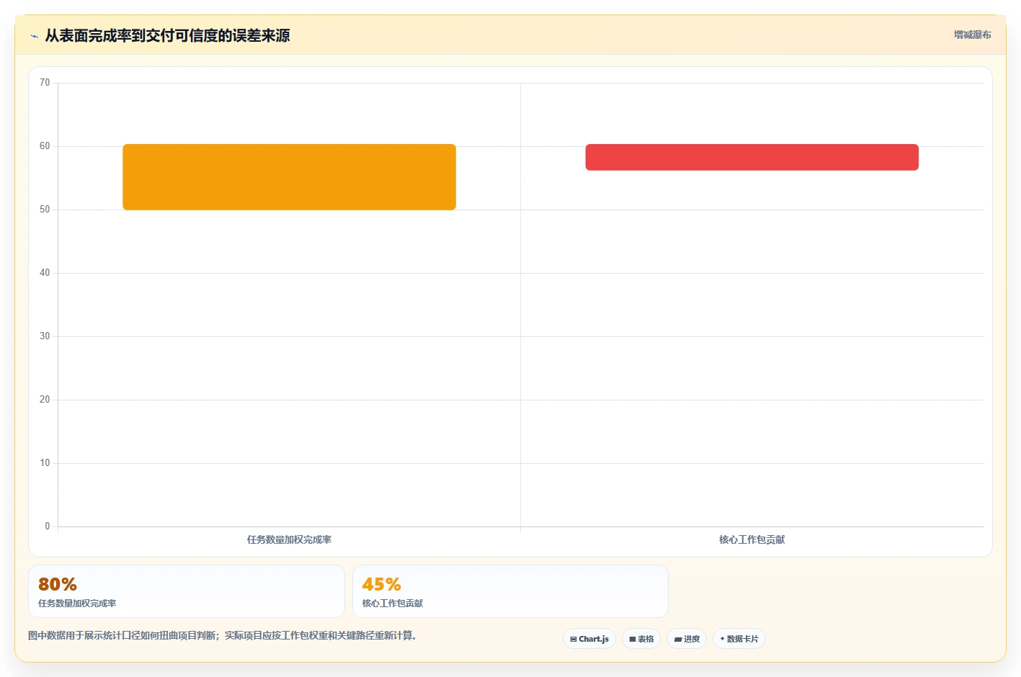Open the 45% 核心工作包贡献 card

coord(510,591)
